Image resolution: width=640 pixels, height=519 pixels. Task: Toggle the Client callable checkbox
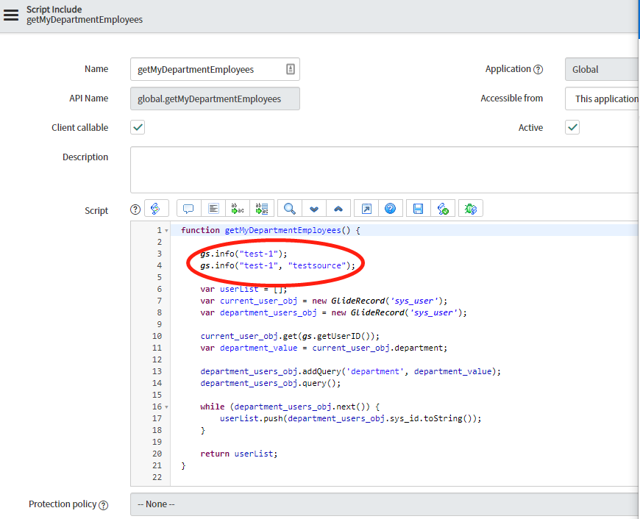point(138,127)
